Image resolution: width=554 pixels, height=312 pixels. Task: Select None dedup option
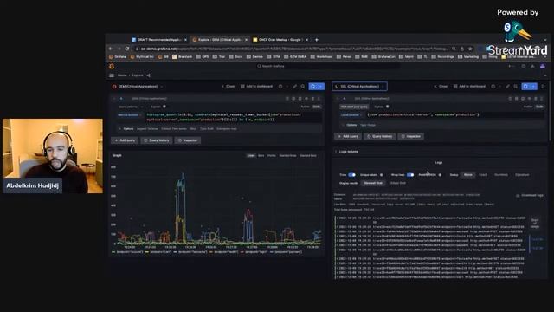point(467,175)
